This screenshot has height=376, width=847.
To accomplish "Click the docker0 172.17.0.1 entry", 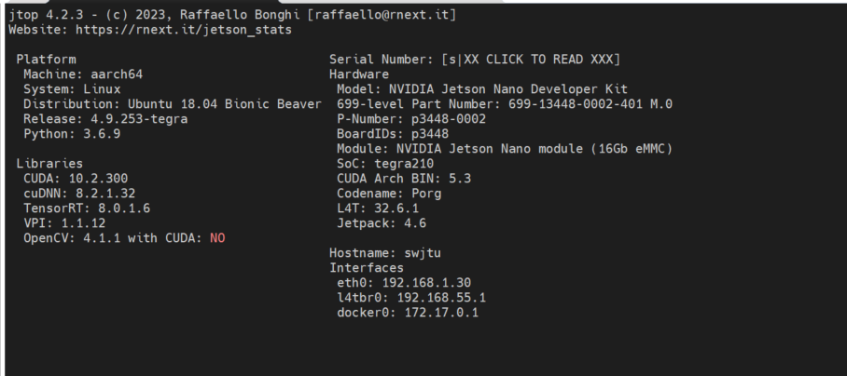I will tap(408, 313).
